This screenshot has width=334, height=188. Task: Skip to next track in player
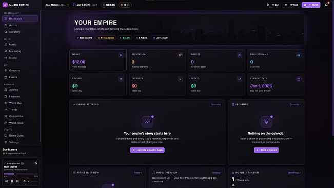point(17,181)
